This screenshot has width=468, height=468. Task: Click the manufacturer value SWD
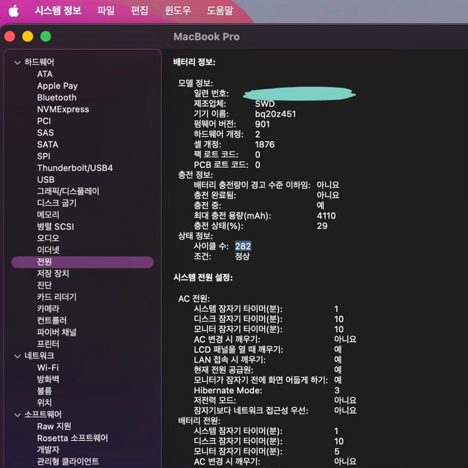[265, 104]
